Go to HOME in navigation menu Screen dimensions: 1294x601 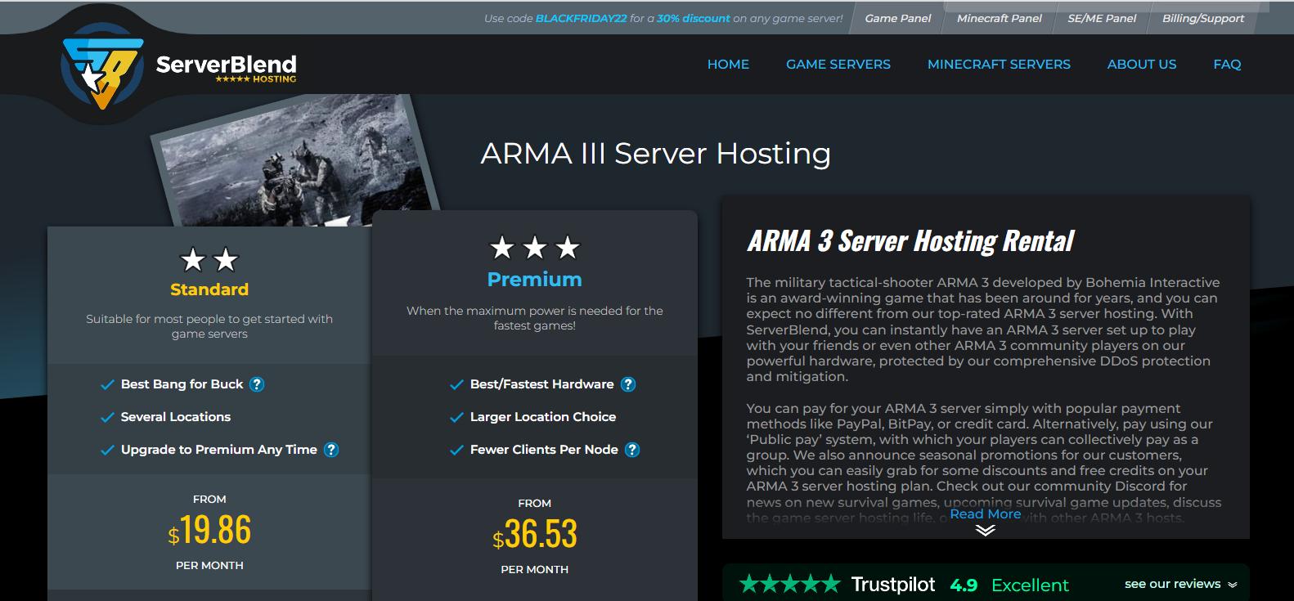coord(728,64)
